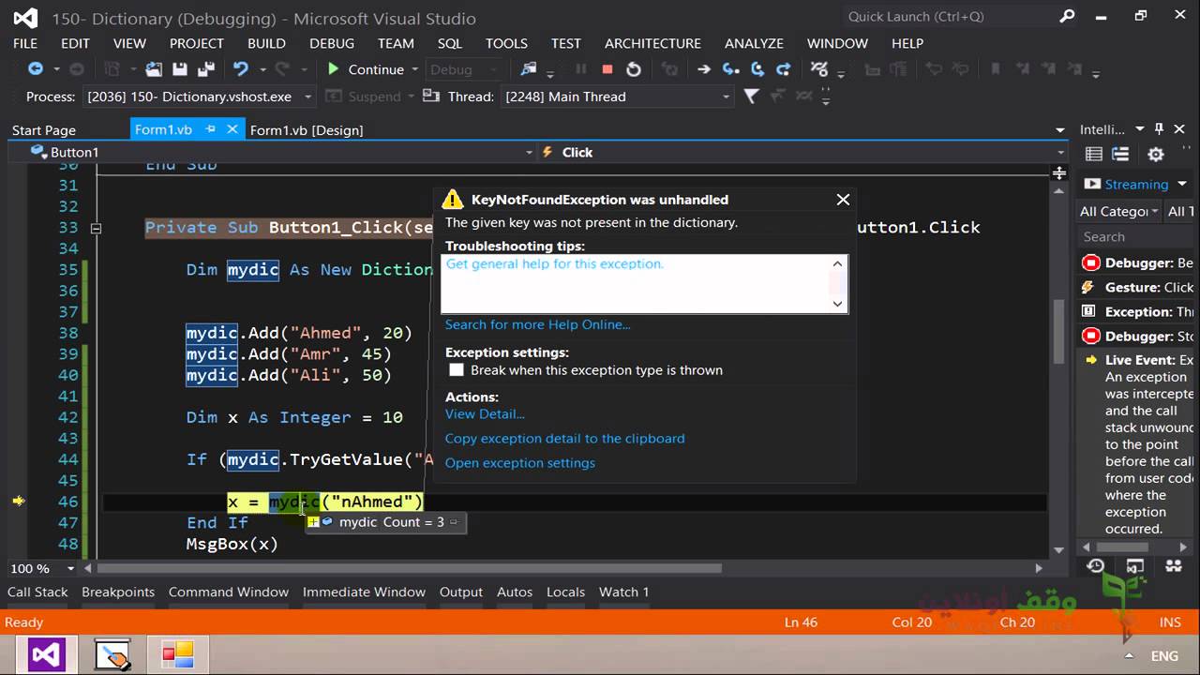Click the editor vertical scrollbar thumb

[x=1059, y=333]
